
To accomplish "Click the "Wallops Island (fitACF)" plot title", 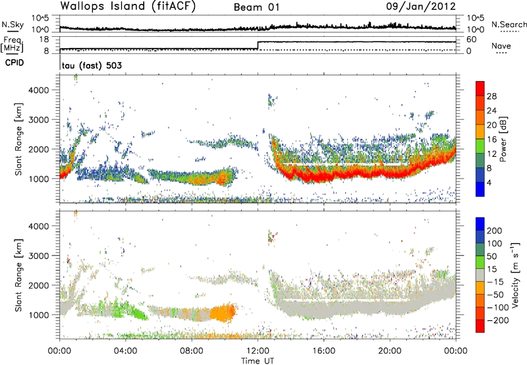I will [x=128, y=7].
